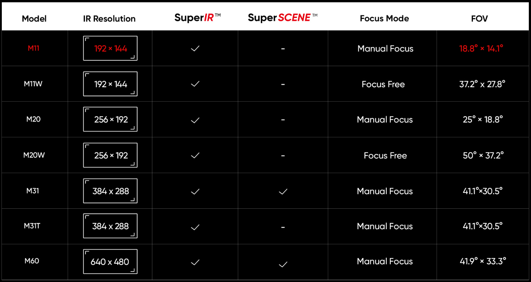
Task: Click the SuperIR checkmark for M11
Action: coord(195,48)
